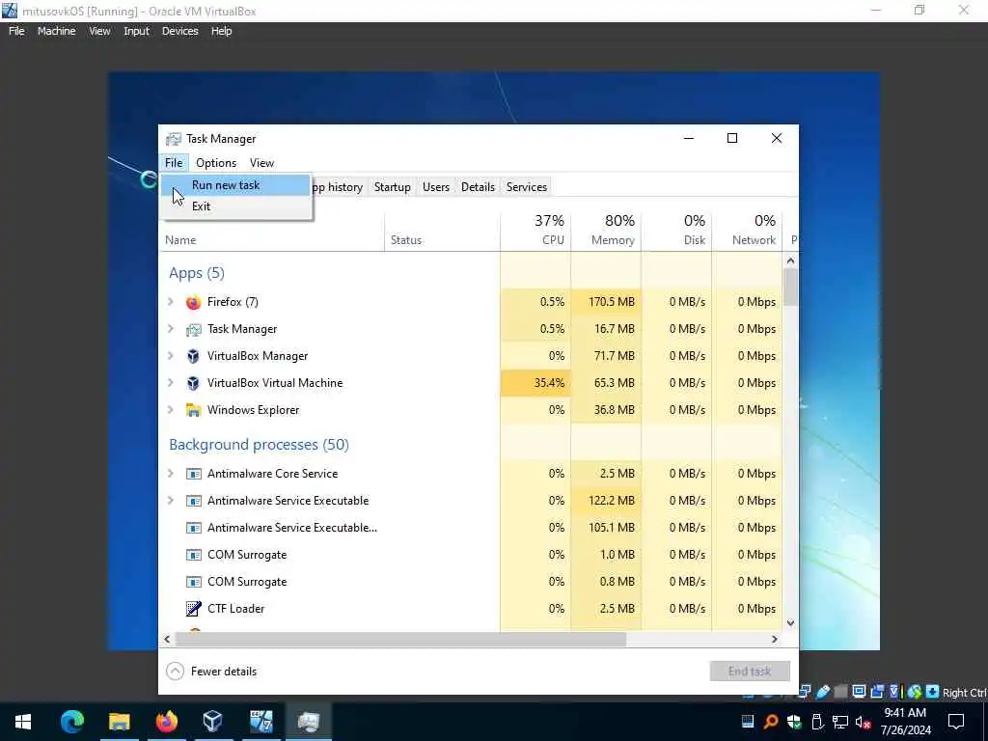Viewport: 988px width, 741px height.
Task: Click VirtualBox status bar USB icon
Action: point(823,692)
